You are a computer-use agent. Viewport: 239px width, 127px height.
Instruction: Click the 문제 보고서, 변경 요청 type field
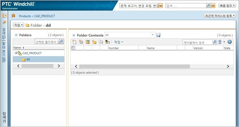pos(139,6)
